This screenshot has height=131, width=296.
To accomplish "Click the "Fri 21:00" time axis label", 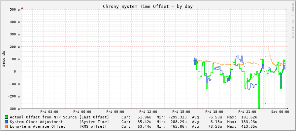I will click(247, 112).
